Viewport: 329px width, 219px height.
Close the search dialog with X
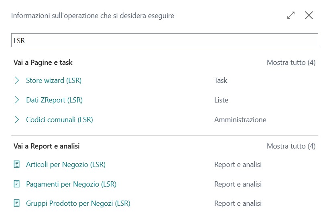(x=309, y=16)
